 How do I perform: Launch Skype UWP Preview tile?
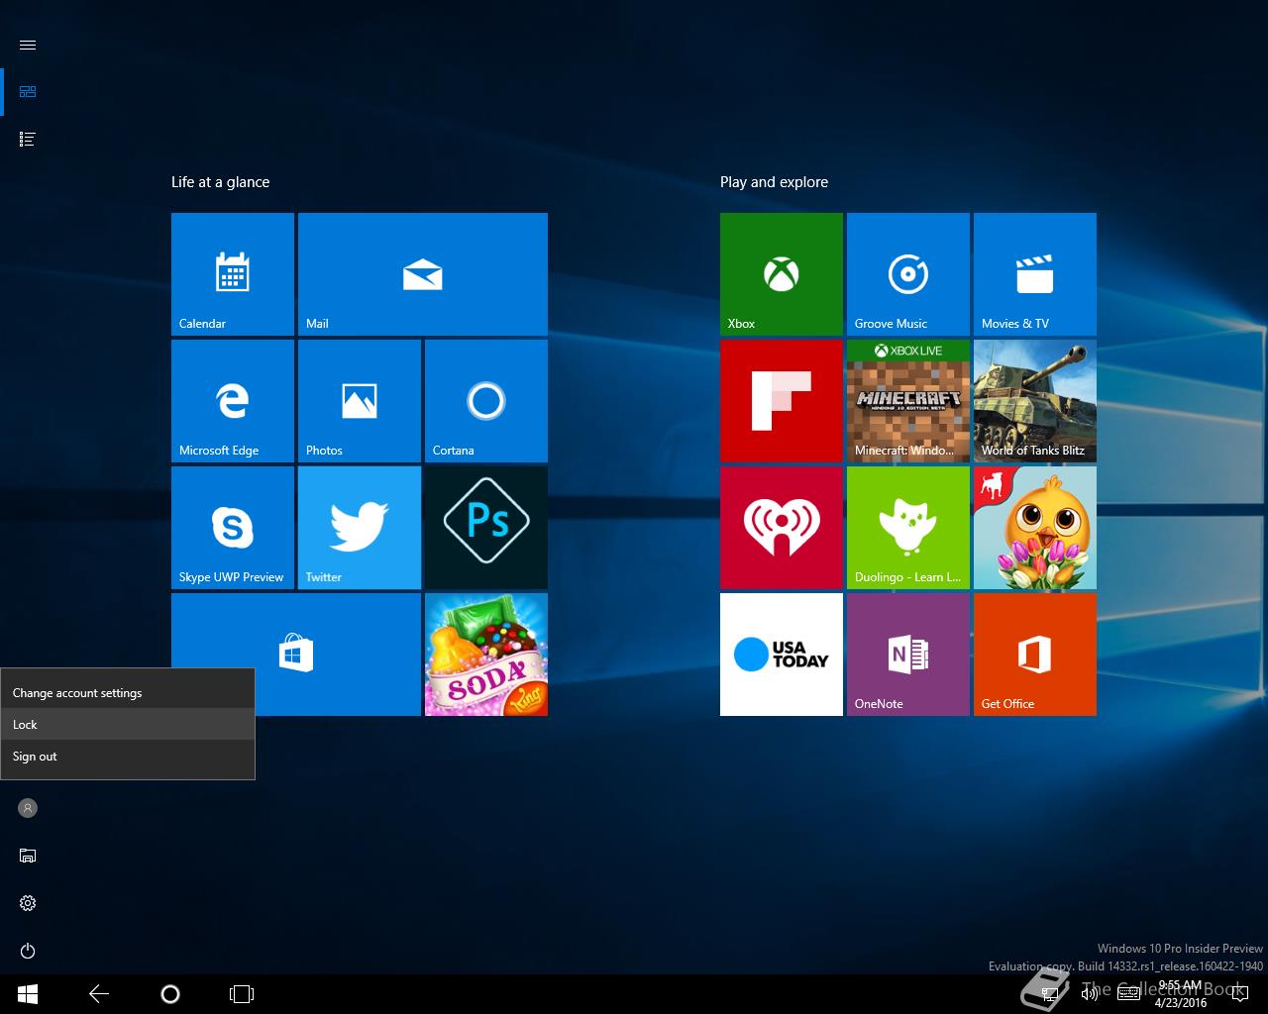click(233, 528)
